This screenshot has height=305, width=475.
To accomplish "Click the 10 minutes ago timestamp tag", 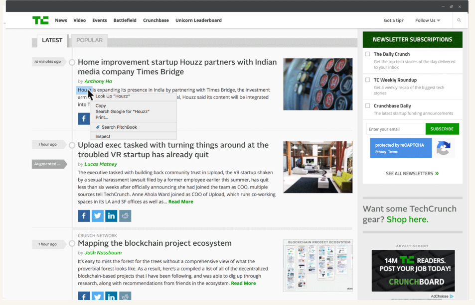I will [49, 61].
